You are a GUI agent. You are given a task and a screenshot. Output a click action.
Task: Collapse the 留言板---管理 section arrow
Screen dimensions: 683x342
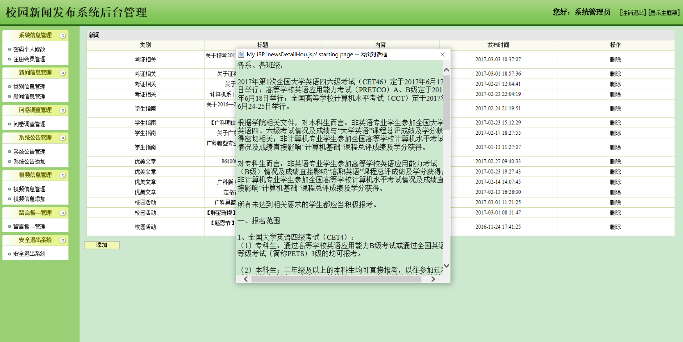pos(63,213)
